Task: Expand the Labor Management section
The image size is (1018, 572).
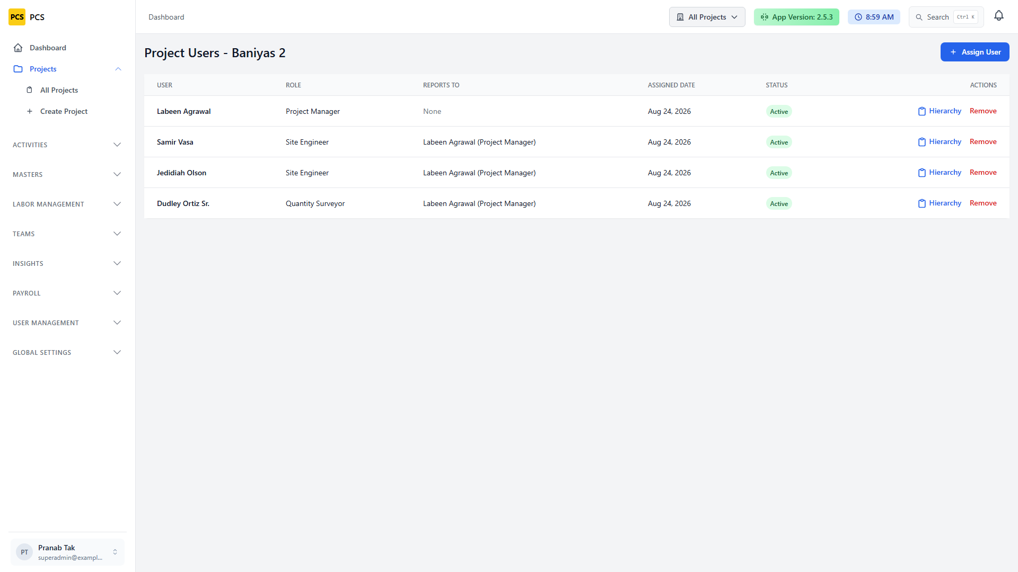Action: pos(67,204)
